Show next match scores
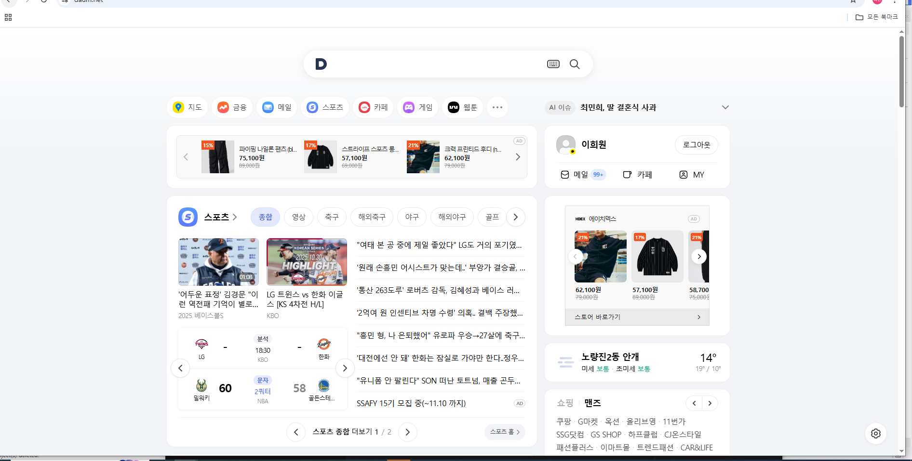Viewport: 912px width, 461px height. pyautogui.click(x=345, y=368)
